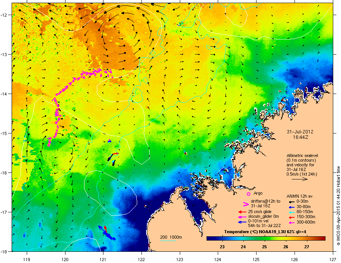Click the 0.5m/s velocity scale arrow

tap(300, 179)
